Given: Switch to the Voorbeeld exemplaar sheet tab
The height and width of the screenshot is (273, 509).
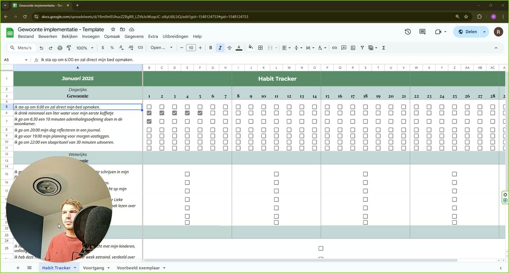Looking at the screenshot, I should [x=138, y=268].
